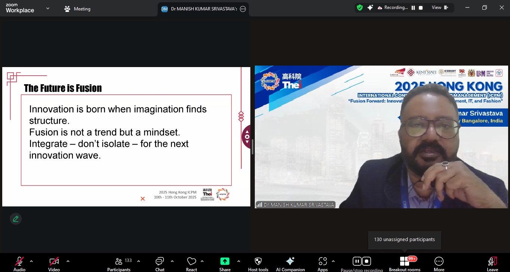Open Host tools shield icon
510x272 pixels.
258,261
